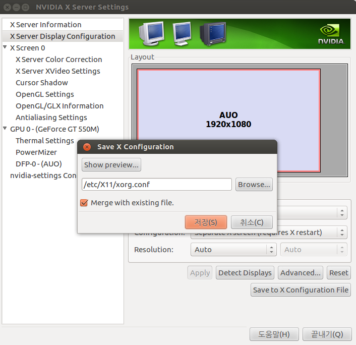Click the white CRT monitor icon in banner
The width and height of the screenshot is (356, 345).
click(x=151, y=33)
